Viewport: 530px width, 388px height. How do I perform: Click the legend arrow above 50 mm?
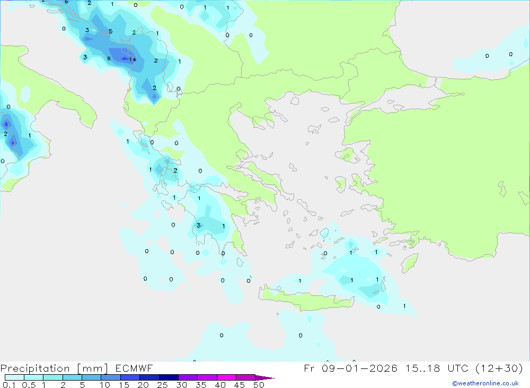264,377
